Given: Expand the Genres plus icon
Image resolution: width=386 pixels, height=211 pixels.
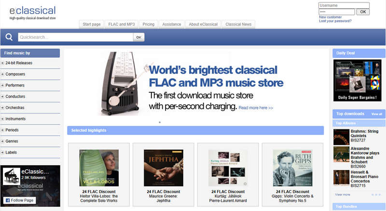Looking at the screenshot, I should pos(2,141).
